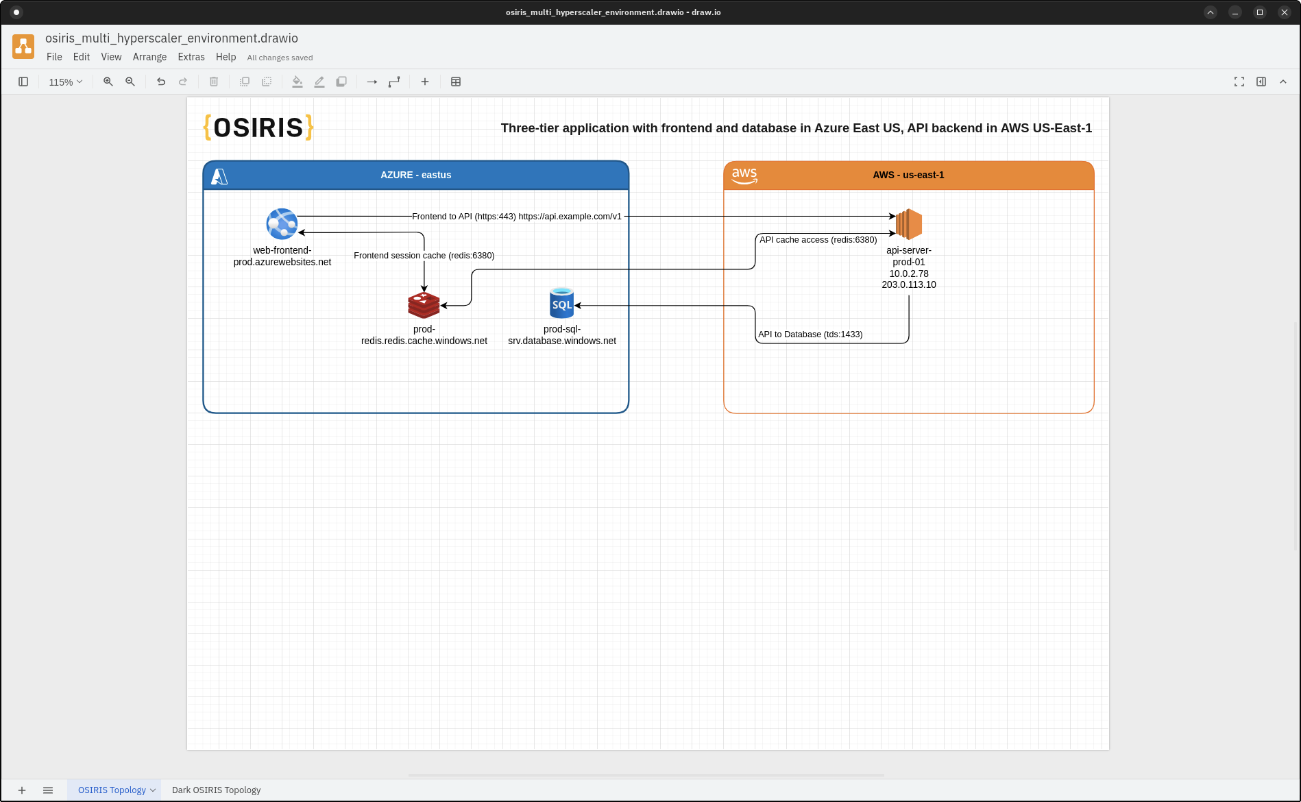The width and height of the screenshot is (1301, 802).
Task: Open the Fill Color tool
Action: click(297, 82)
